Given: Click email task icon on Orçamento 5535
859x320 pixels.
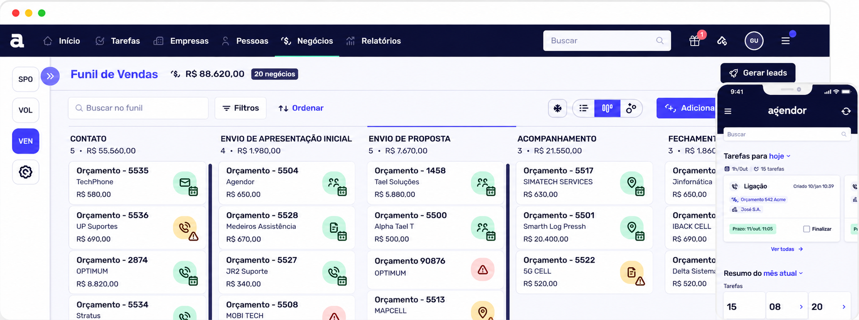Looking at the screenshot, I should click(x=185, y=183).
